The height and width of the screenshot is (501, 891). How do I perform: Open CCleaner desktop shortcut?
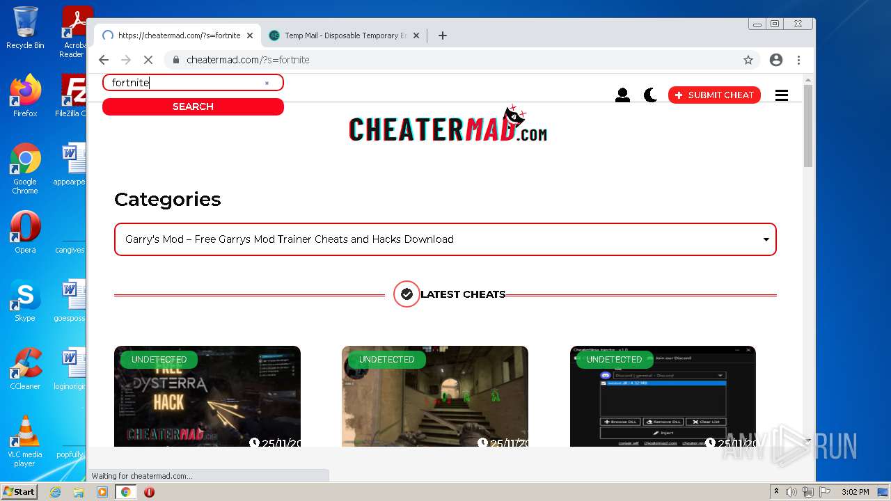point(25,369)
